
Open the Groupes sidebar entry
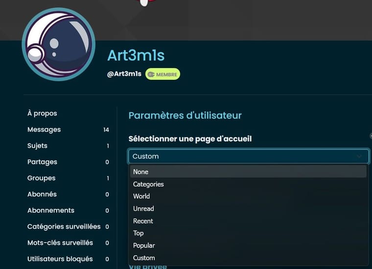[x=41, y=178]
